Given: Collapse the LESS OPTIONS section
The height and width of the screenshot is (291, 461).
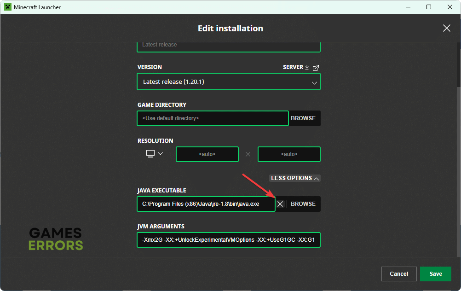Looking at the screenshot, I should (x=294, y=178).
